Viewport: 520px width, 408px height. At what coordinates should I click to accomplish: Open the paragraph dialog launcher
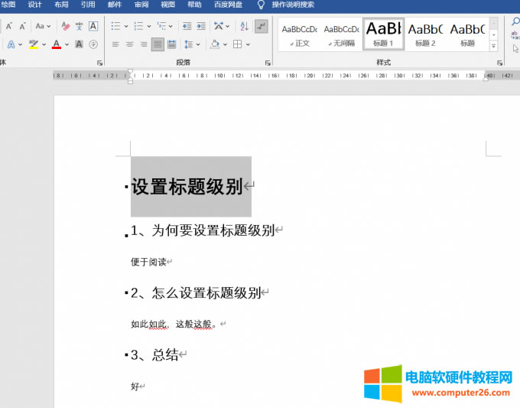268,63
